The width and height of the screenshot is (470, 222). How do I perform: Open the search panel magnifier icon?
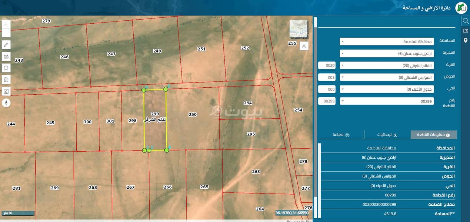pyautogui.click(x=466, y=21)
